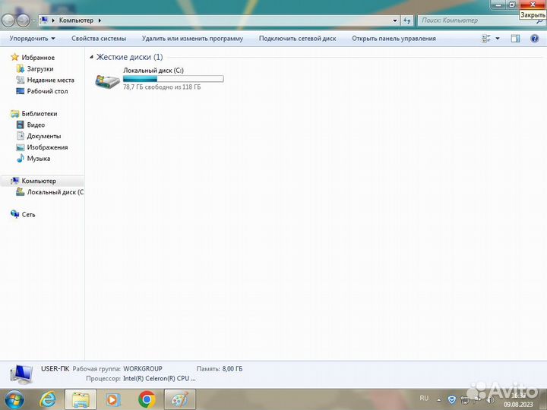This screenshot has height=410, width=547.
Task: Click the Local Disk capacity bar
Action: 173,78
